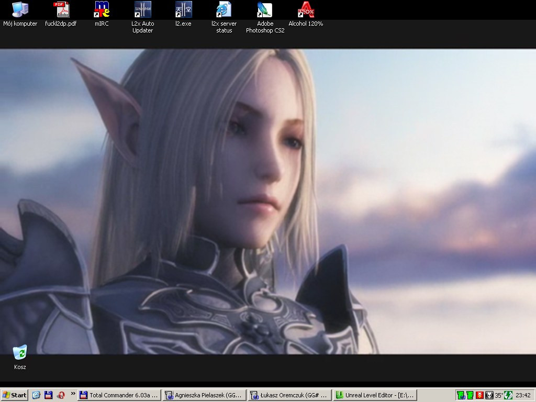536x402 pixels.
Task: Switch to Łukasz Oremczuk GG chat window
Action: 289,395
